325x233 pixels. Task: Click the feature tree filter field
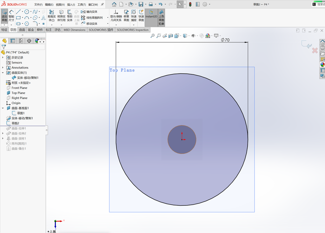pyautogui.click(x=23, y=47)
